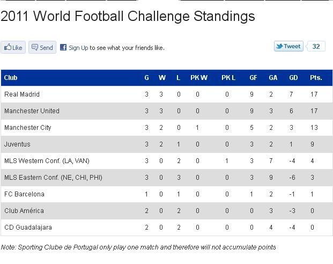Click the Manchester United club name
Image resolution: width=333 pixels, height=264 pixels.
32,111
